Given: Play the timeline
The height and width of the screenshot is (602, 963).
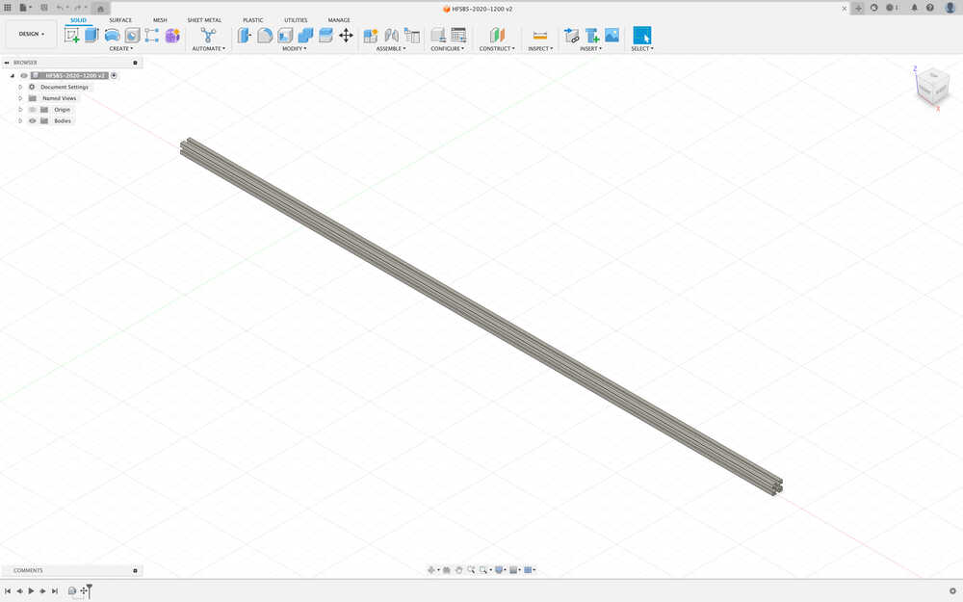Looking at the screenshot, I should (x=31, y=591).
